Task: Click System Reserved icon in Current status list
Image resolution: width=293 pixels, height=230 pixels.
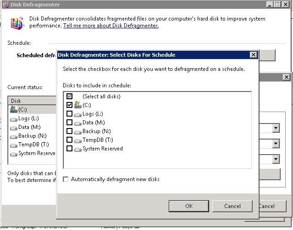Action: click(14, 154)
